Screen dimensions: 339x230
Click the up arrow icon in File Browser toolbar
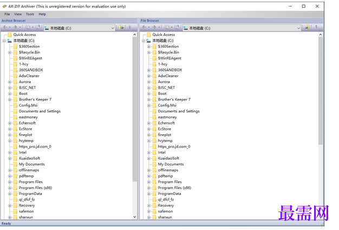coord(316,27)
